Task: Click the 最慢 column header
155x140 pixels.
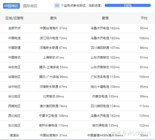Action: tap(105, 18)
